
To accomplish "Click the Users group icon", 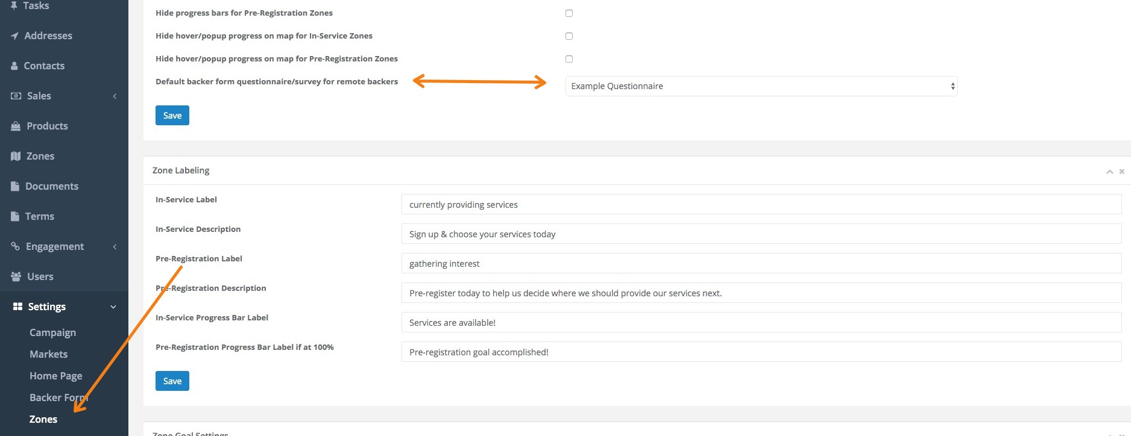I will [x=16, y=276].
